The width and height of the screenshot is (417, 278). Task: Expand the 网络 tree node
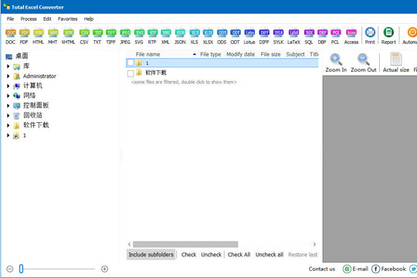(x=8, y=96)
